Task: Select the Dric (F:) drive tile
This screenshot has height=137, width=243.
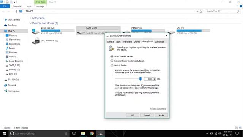Action: 189,30
